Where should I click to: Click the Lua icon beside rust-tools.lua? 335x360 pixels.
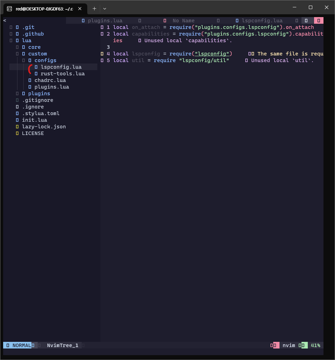coord(36,74)
